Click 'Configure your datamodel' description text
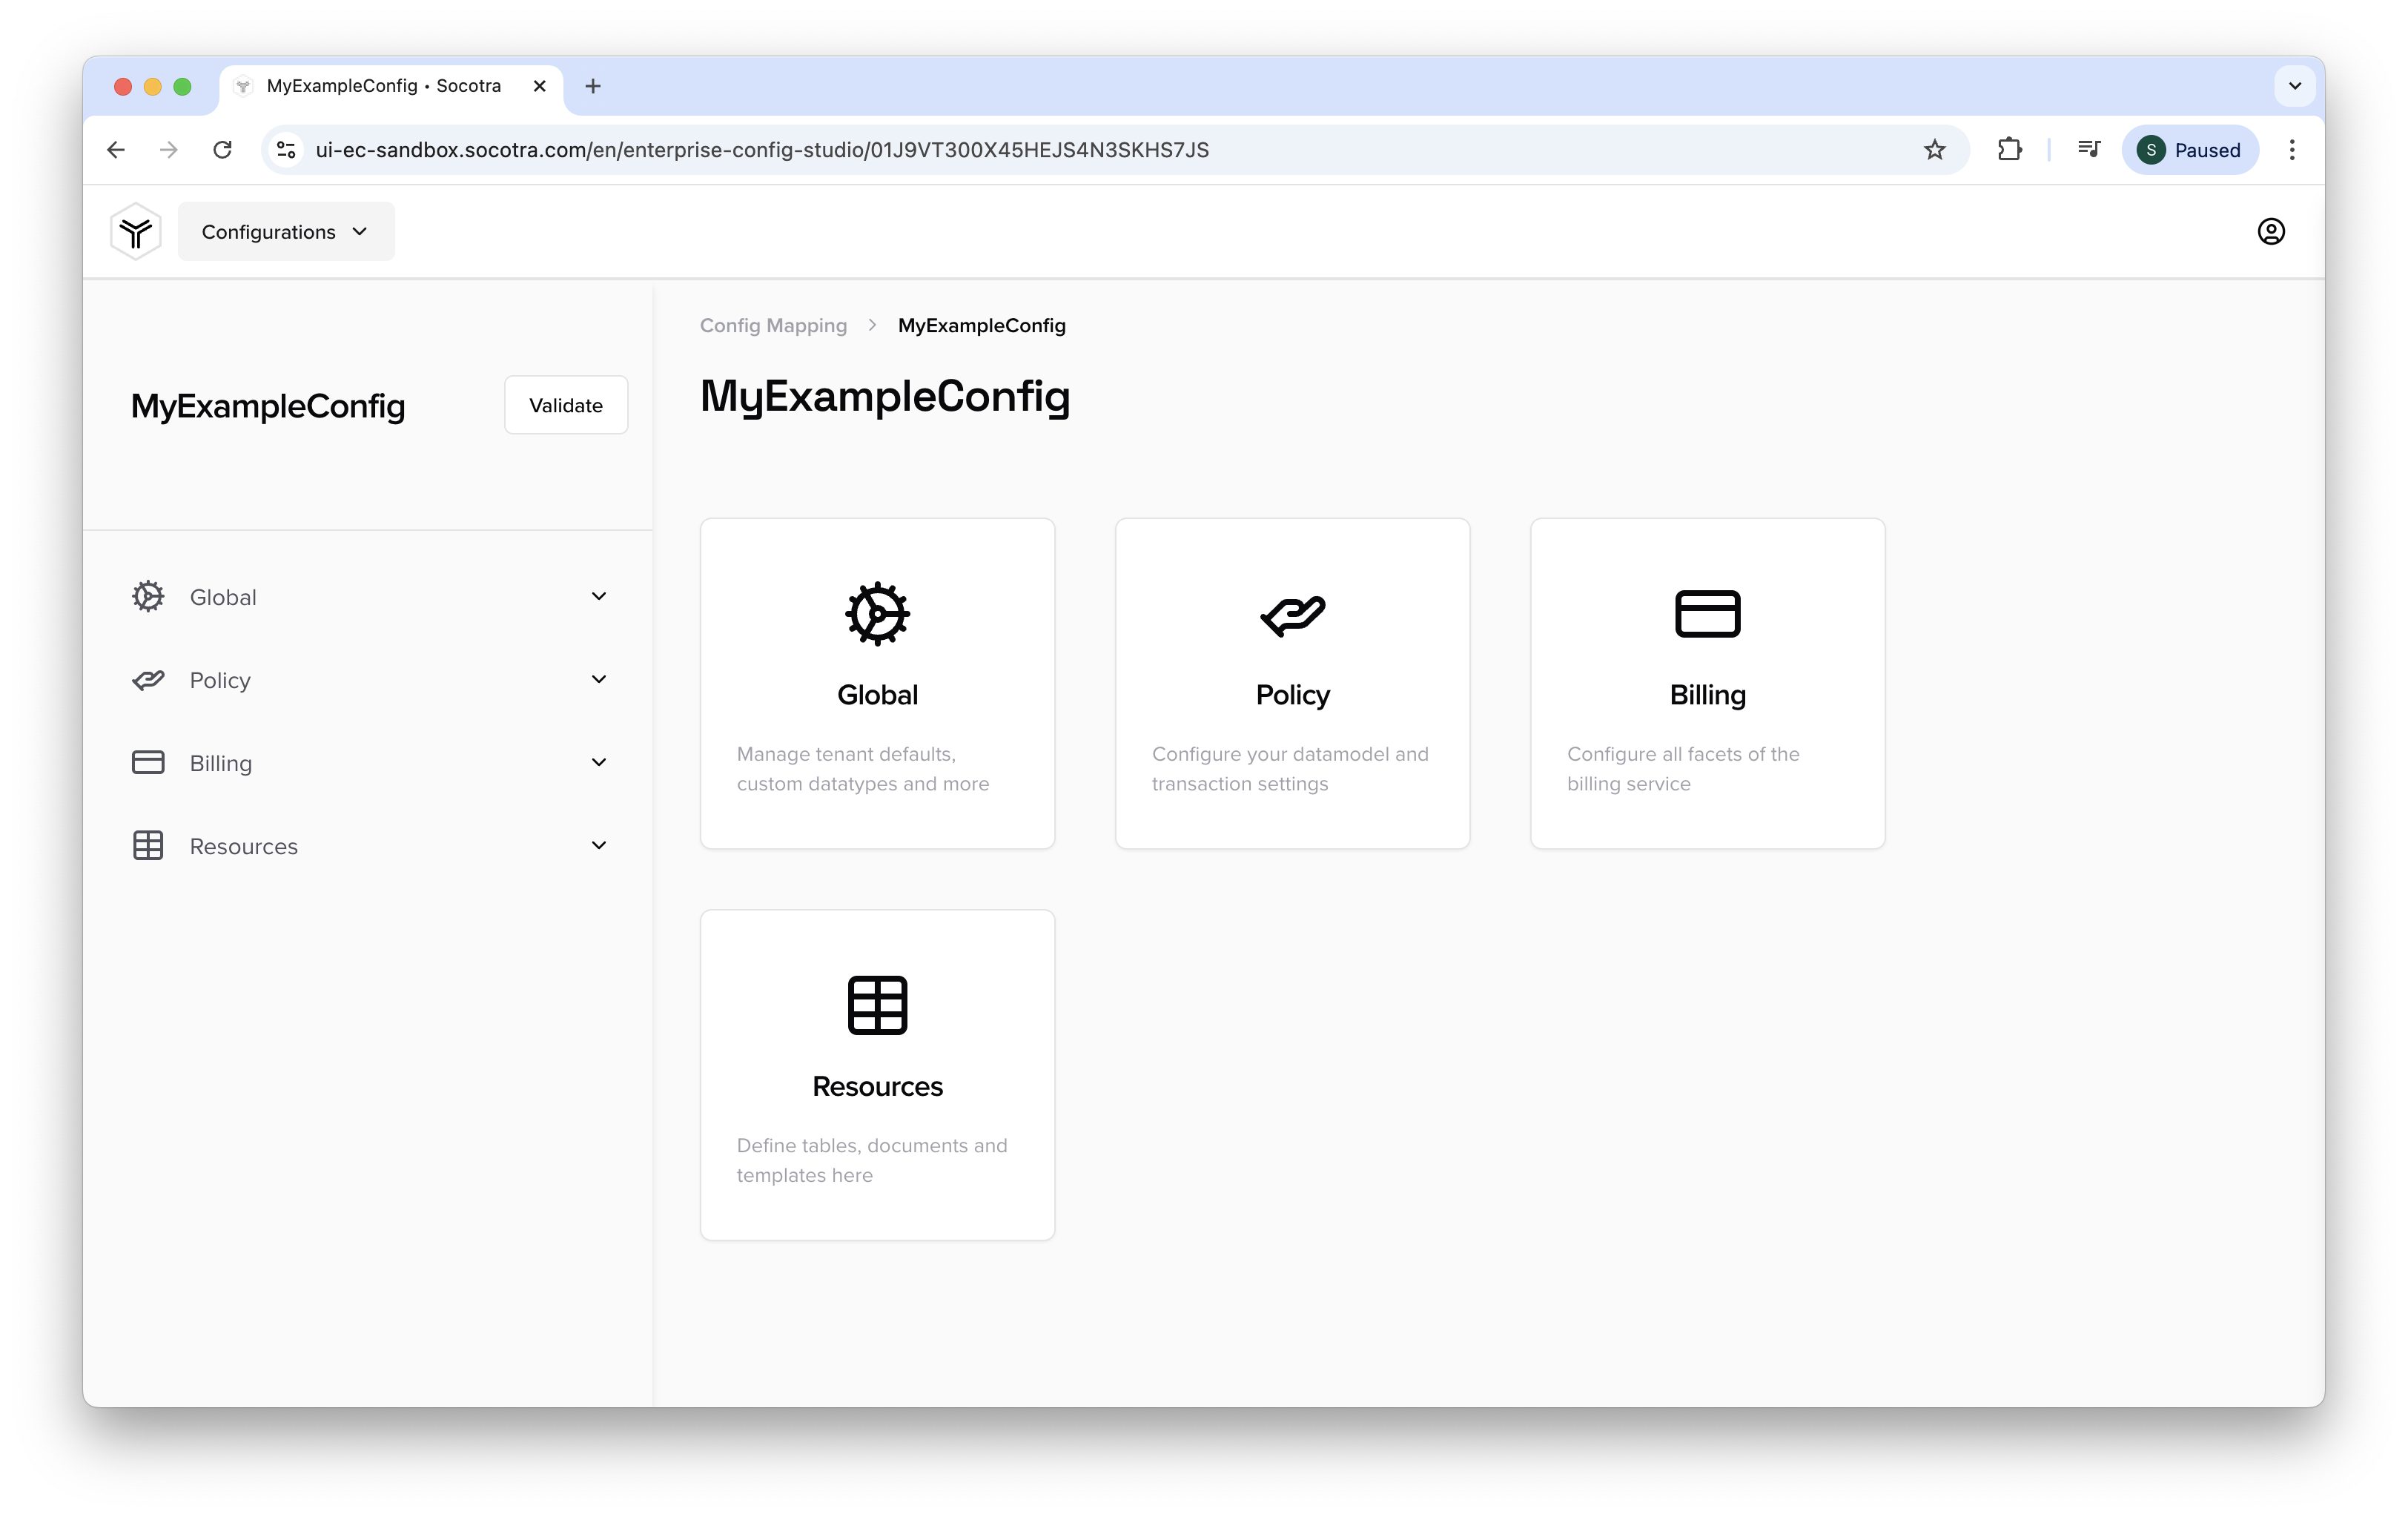2408x1517 pixels. coord(1290,769)
